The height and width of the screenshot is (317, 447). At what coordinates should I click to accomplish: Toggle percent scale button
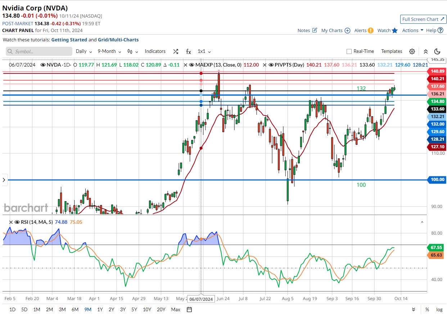427,309
